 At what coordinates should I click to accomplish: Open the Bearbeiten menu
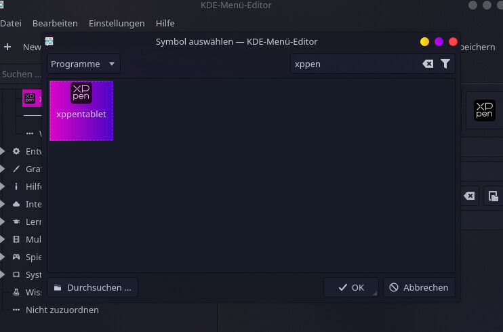click(x=55, y=24)
